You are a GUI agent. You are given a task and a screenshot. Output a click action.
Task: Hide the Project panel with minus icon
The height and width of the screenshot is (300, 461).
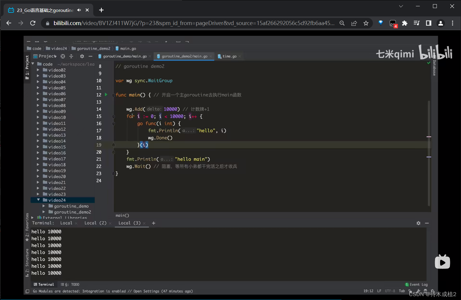pos(90,56)
